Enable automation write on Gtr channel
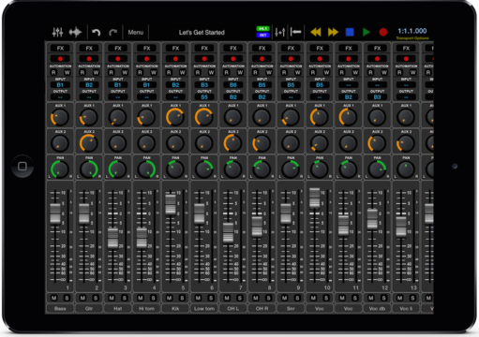479x337 pixels. click(96, 72)
